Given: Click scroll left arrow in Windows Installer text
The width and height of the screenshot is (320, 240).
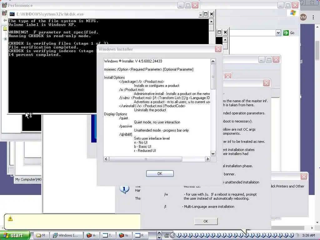Looking at the screenshot, I should coord(106,159).
